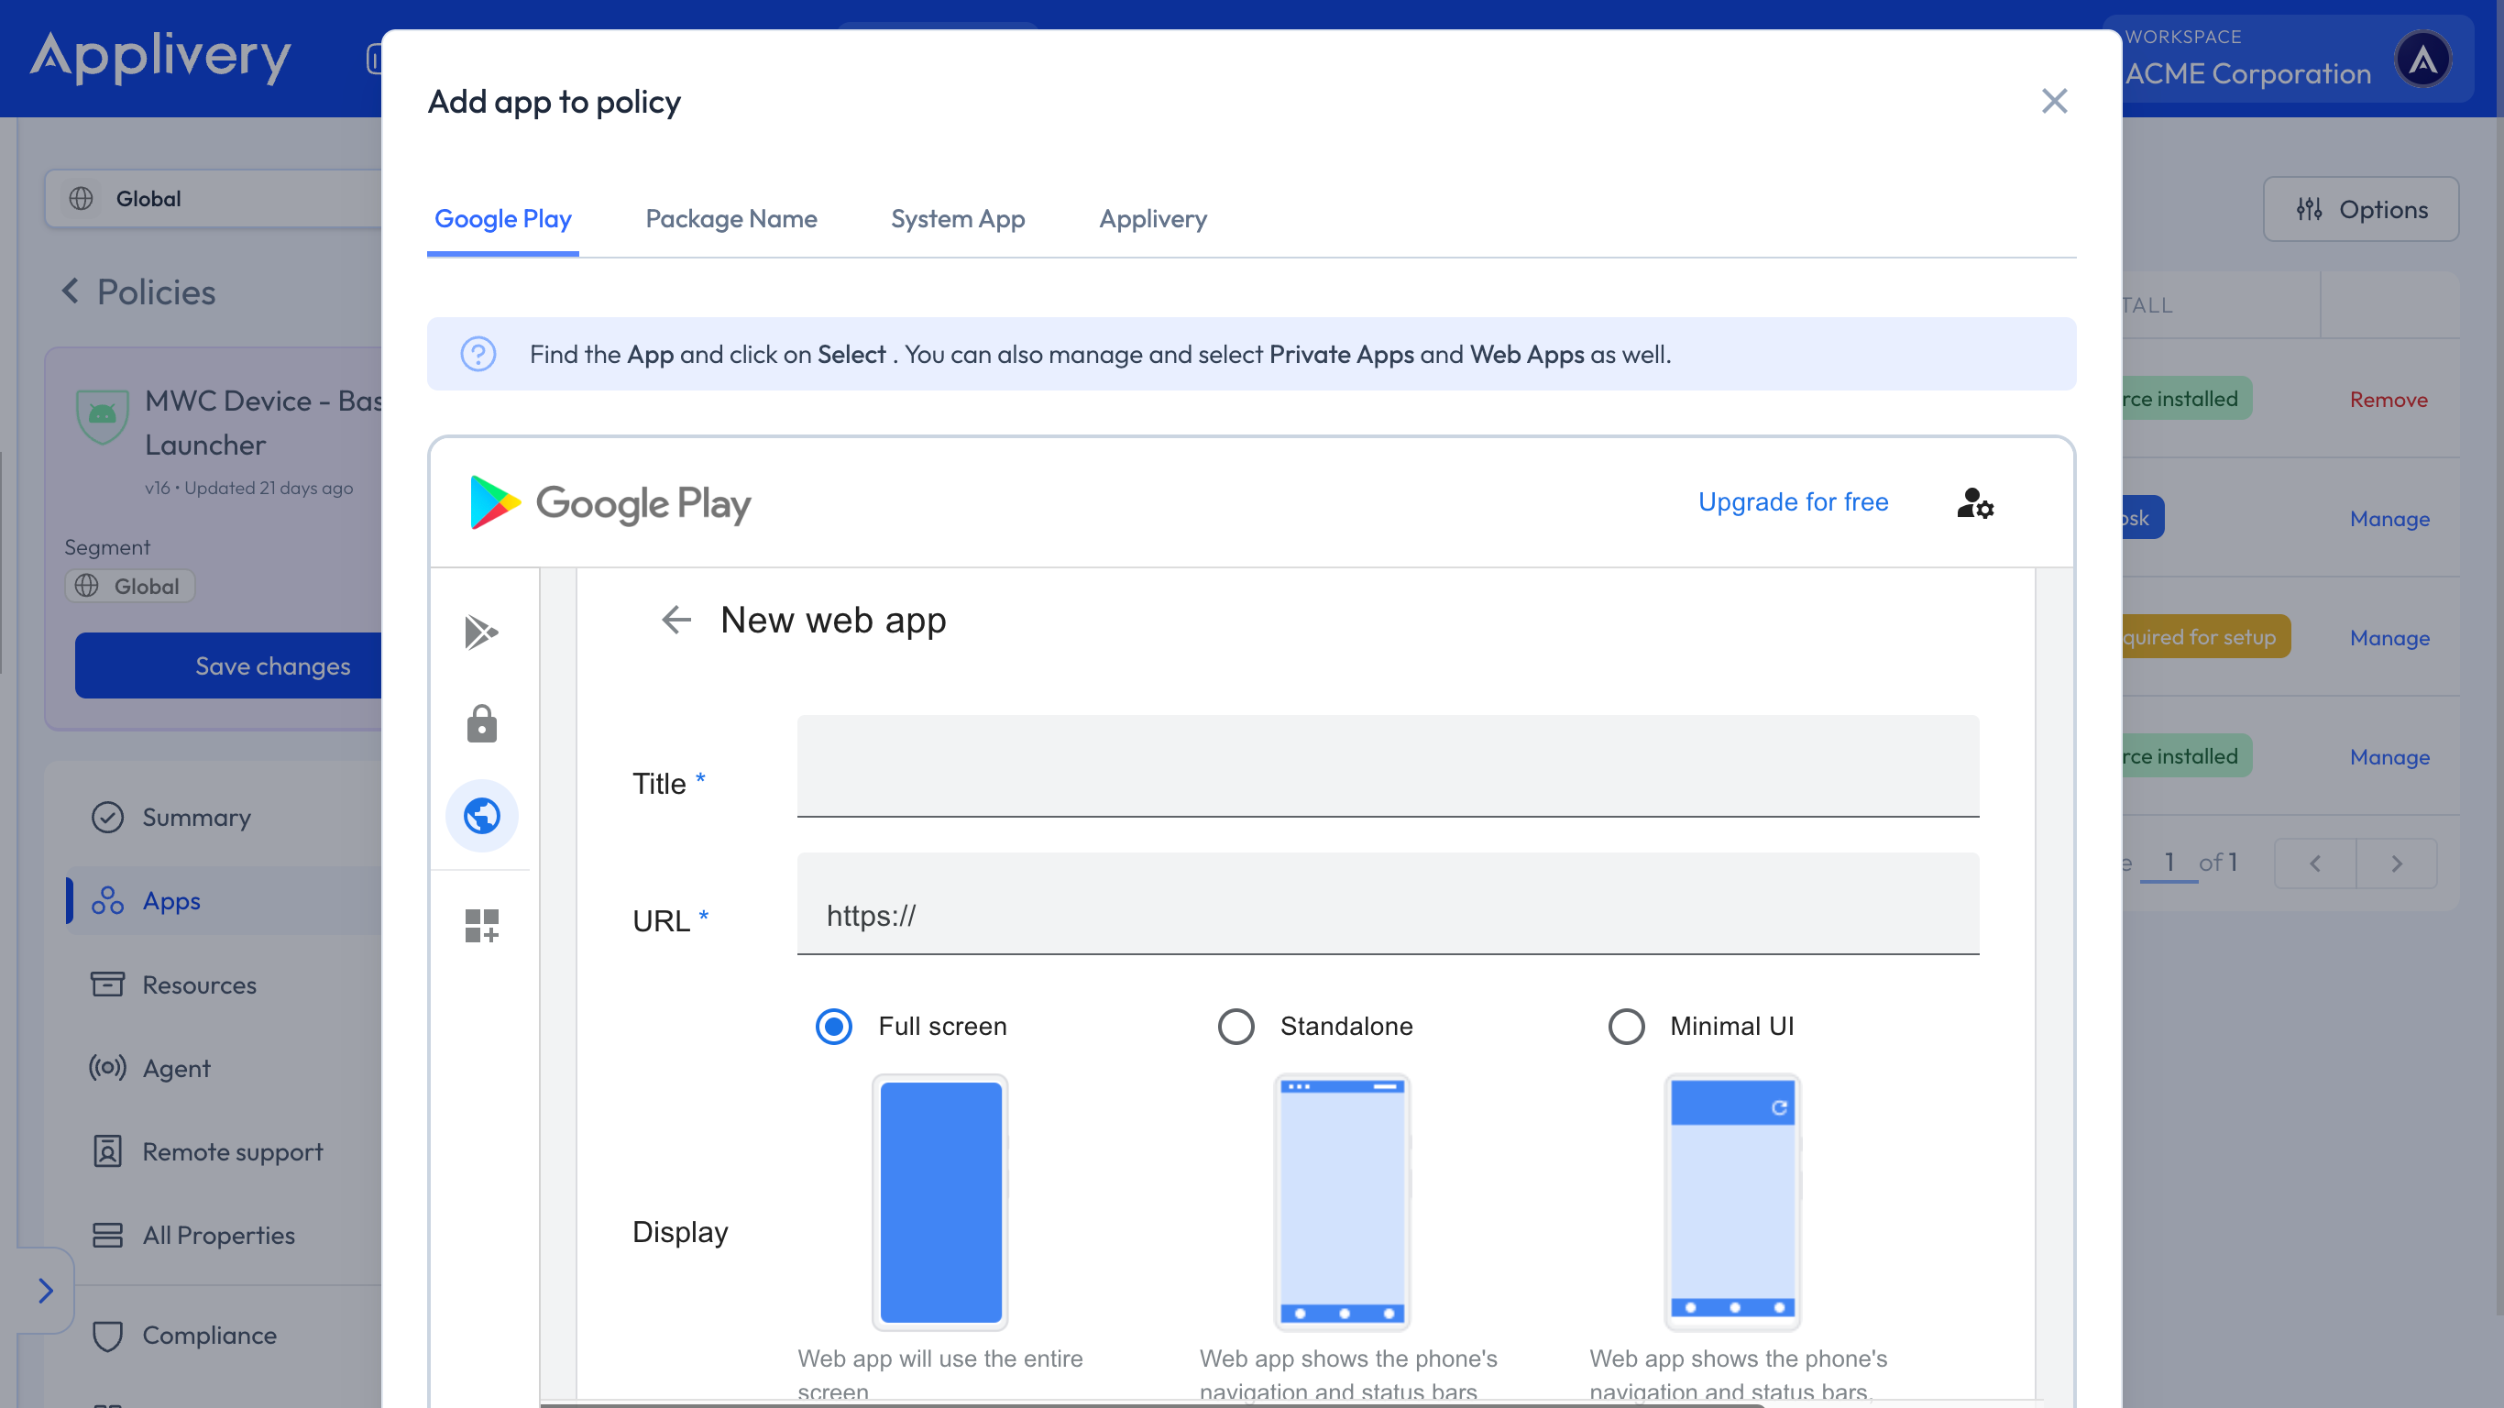This screenshot has height=1408, width=2504.
Task: Switch to the Package Name tab
Action: coord(731,219)
